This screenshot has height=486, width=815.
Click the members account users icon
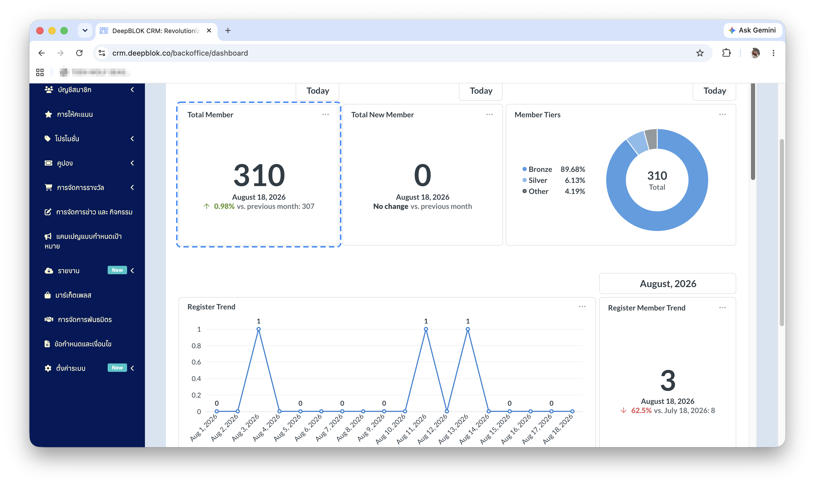coord(49,89)
